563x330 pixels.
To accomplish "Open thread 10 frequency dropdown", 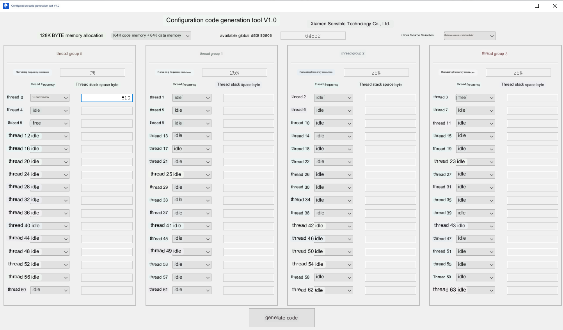I will point(334,123).
